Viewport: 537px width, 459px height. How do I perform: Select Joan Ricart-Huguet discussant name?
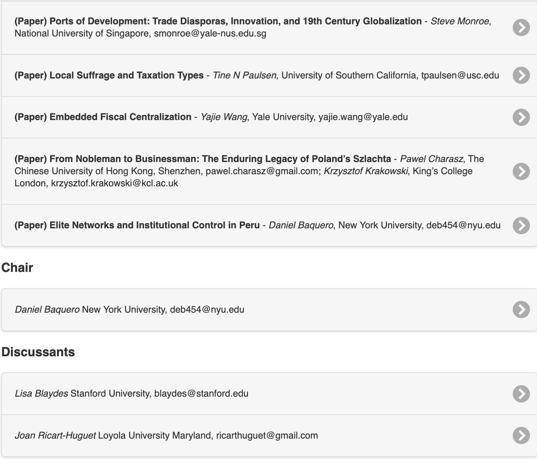[x=55, y=435]
